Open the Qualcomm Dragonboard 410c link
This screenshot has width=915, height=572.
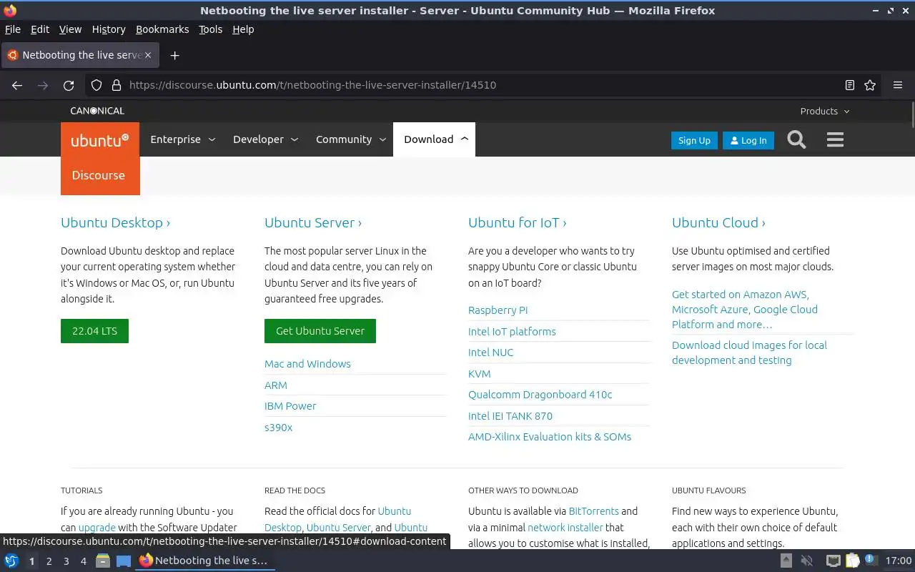coord(540,395)
